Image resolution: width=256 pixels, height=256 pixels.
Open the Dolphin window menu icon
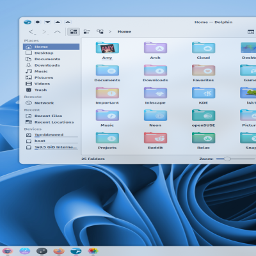(x=28, y=22)
